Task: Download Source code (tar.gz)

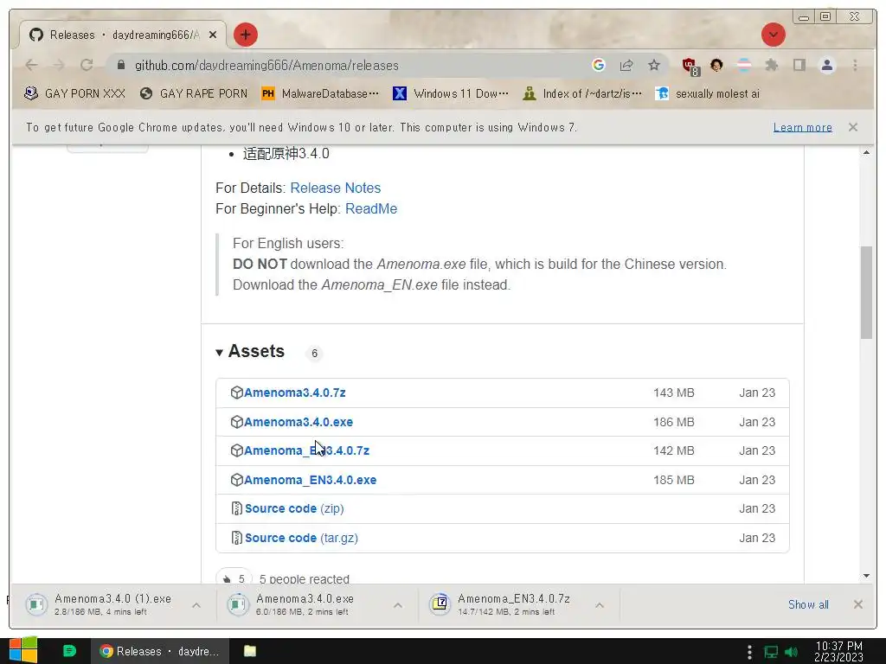Action: pos(301,538)
